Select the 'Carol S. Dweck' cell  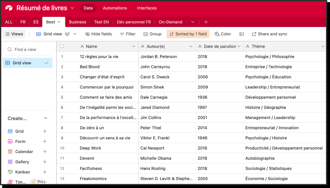(167, 77)
